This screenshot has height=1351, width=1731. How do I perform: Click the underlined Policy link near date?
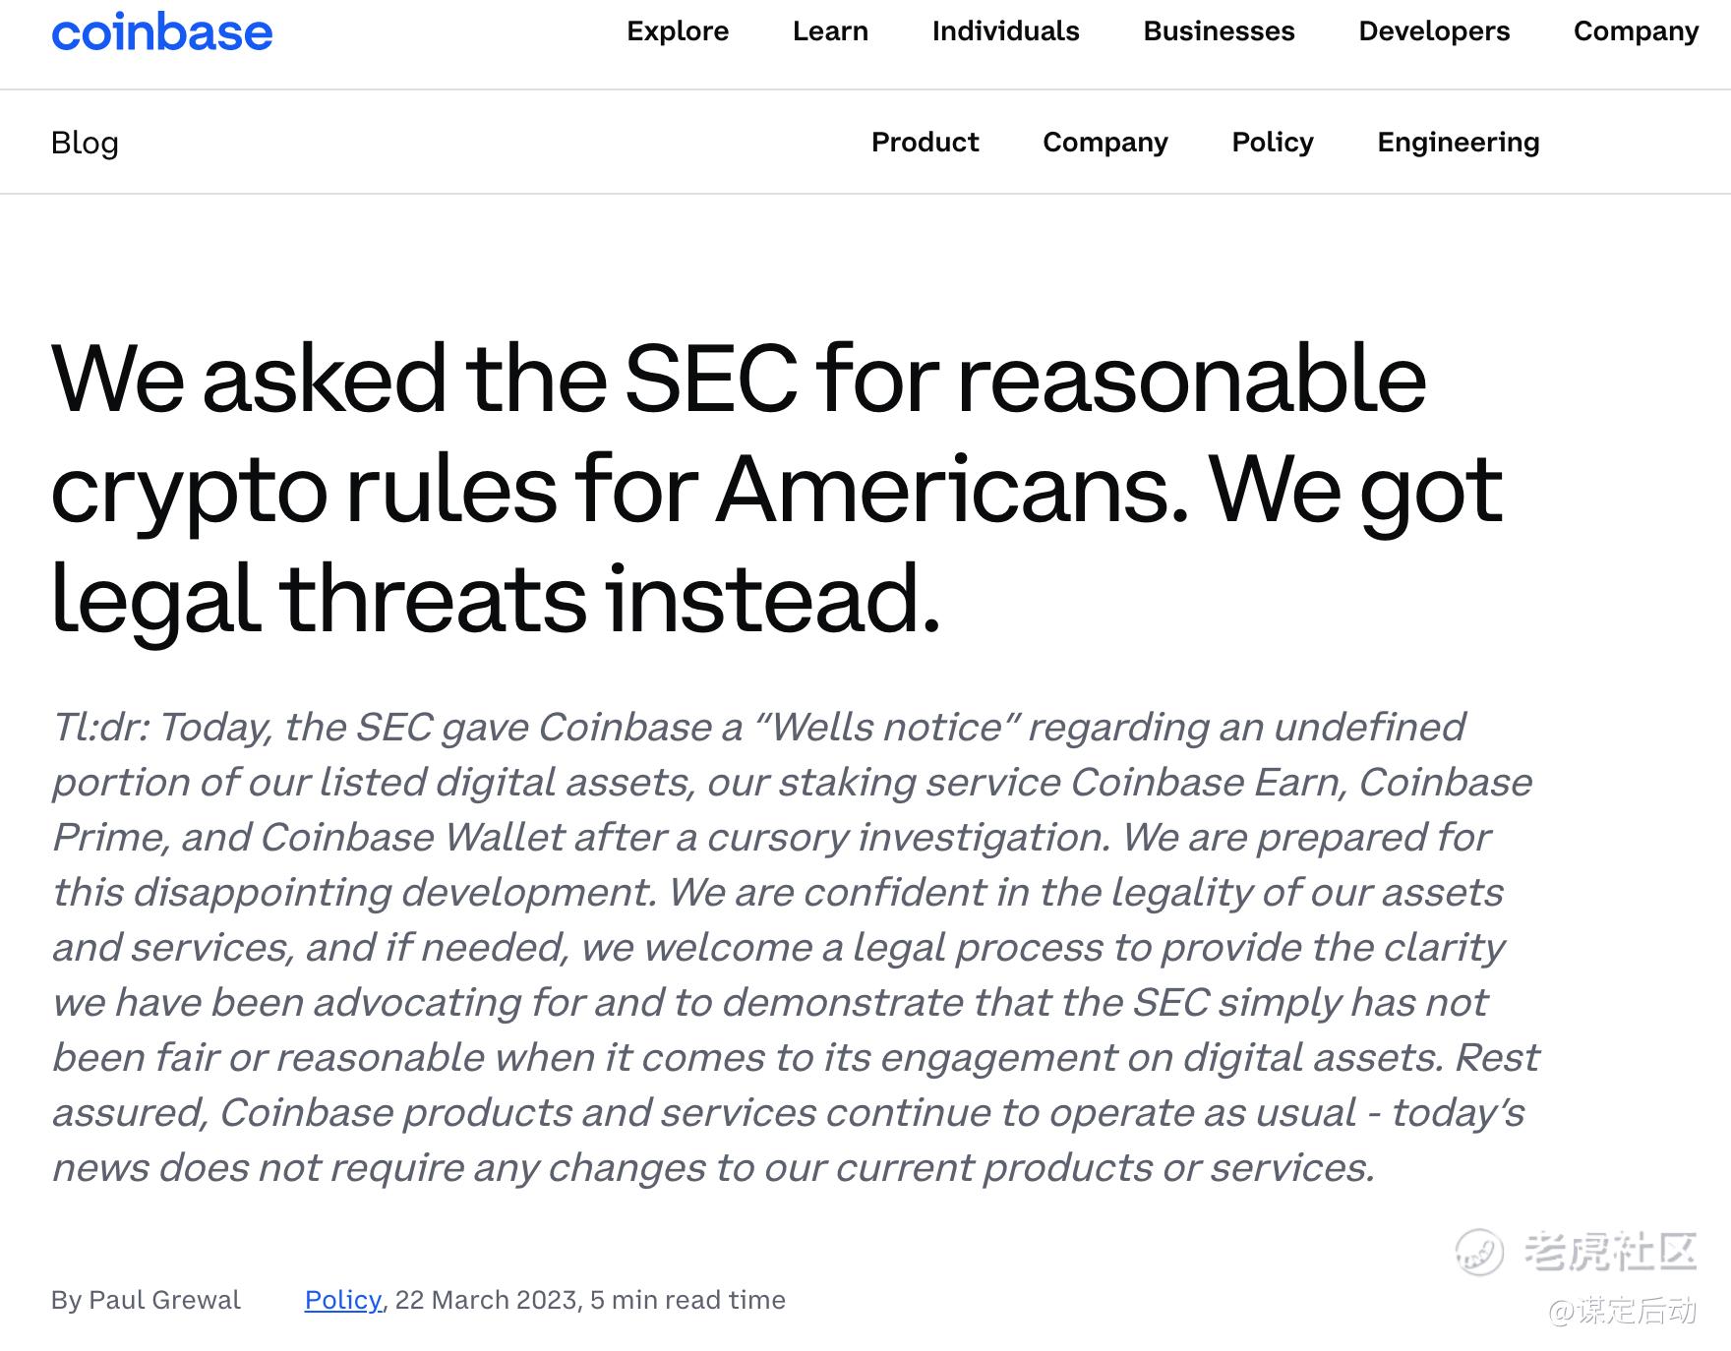[342, 1300]
